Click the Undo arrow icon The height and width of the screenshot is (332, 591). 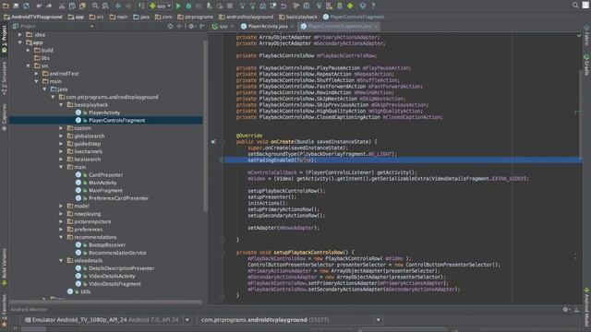pyautogui.click(x=39, y=6)
